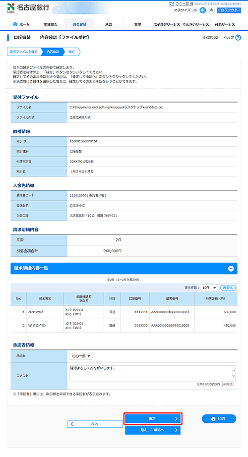
Task: Click the ヘルプ link text
Action: [x=228, y=38]
